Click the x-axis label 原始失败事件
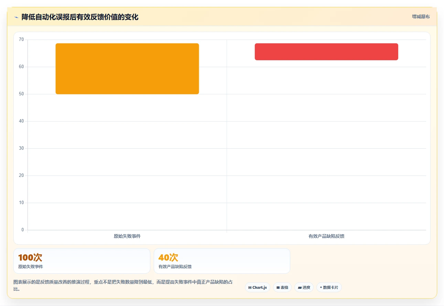This screenshot has height=306, width=444. [127, 236]
